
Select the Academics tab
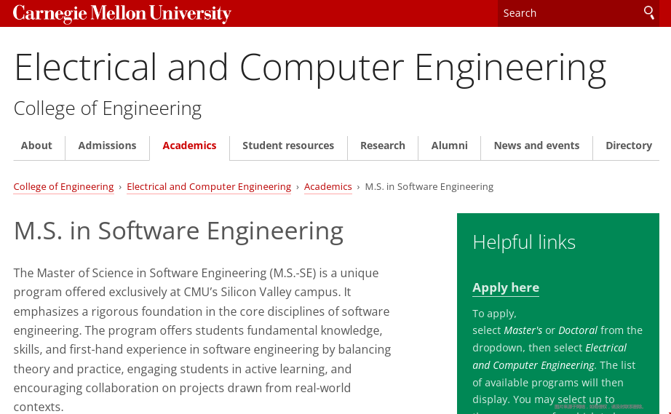click(x=189, y=146)
